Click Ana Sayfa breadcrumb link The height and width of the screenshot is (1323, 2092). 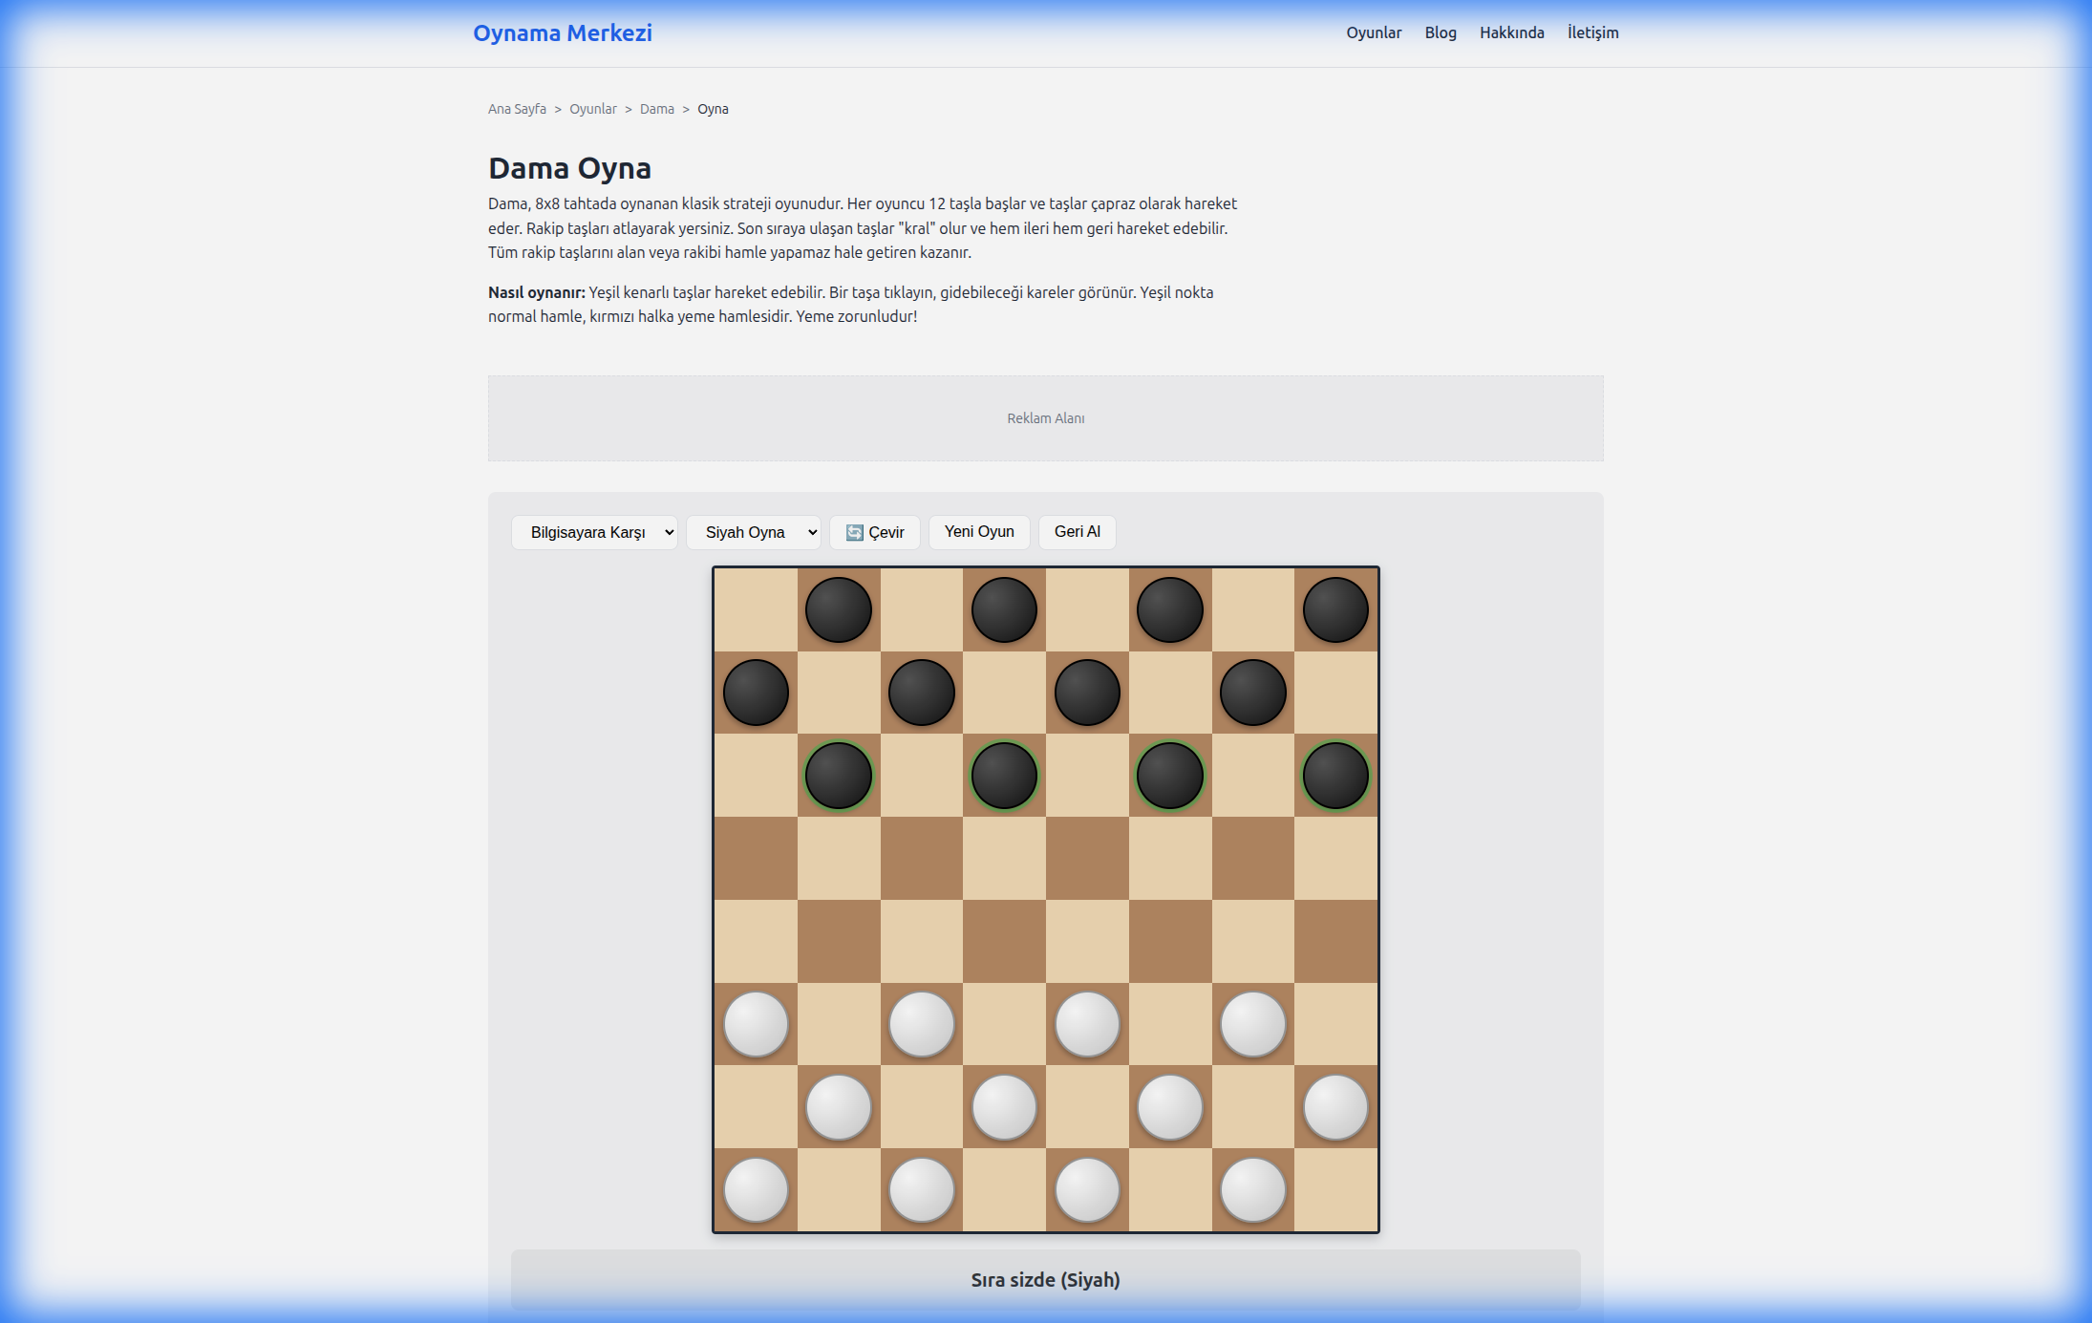point(517,109)
